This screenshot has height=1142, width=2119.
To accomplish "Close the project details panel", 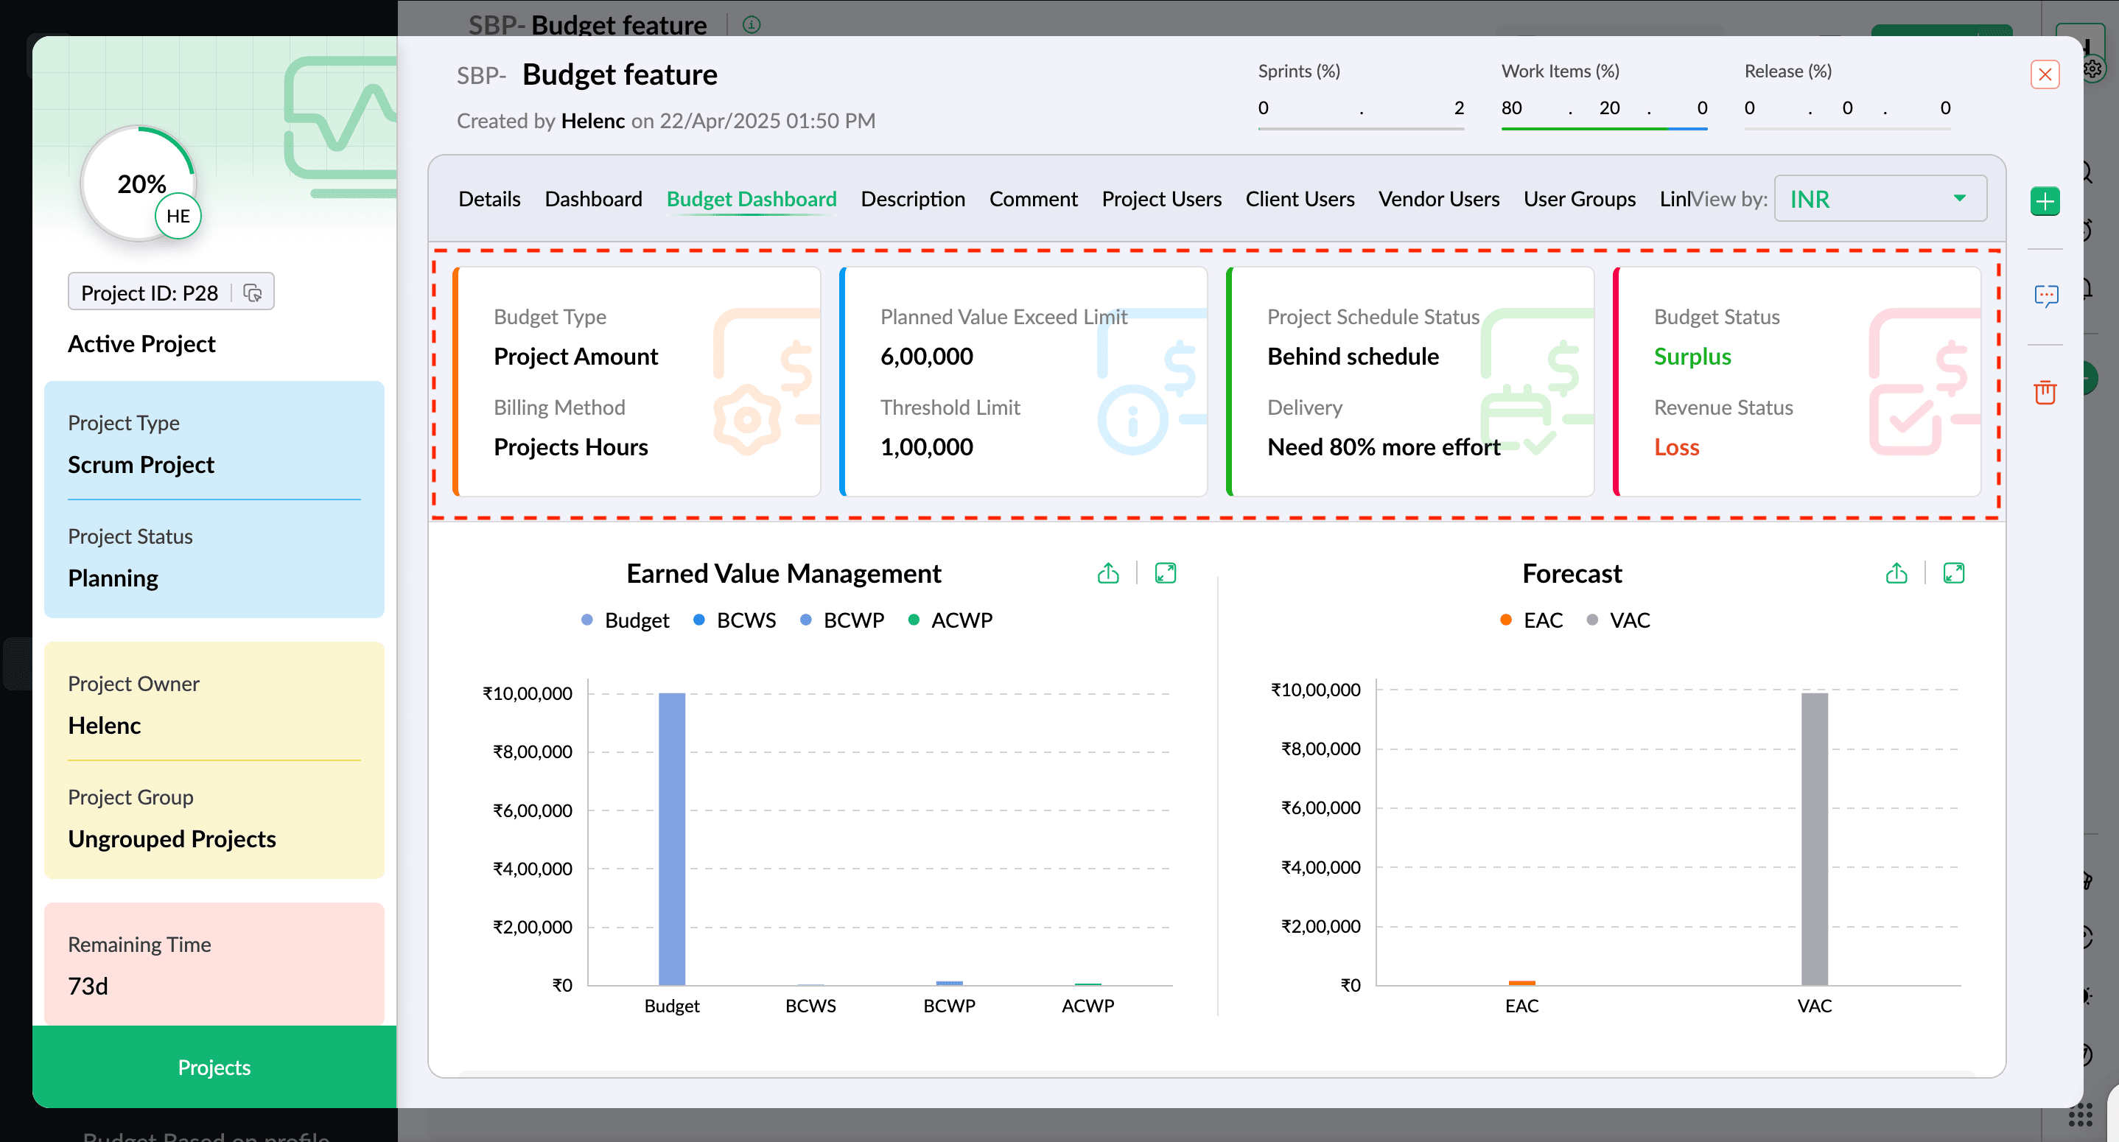I will [x=2045, y=75].
